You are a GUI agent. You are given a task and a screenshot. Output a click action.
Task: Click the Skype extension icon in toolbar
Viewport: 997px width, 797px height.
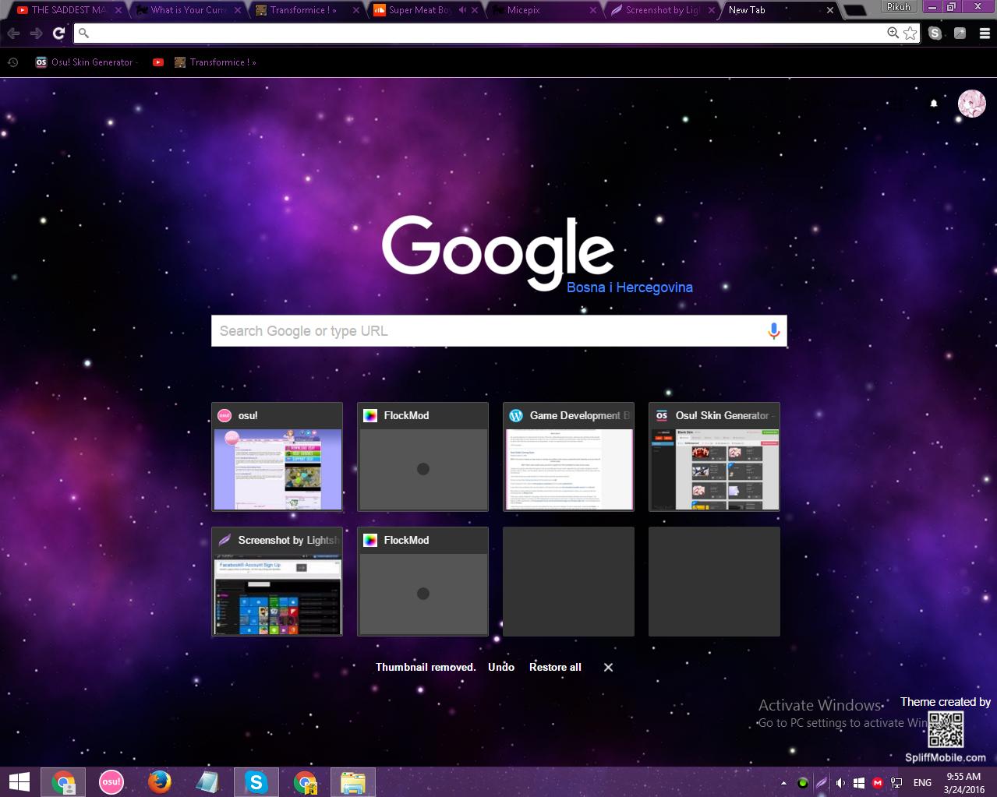pos(935,33)
